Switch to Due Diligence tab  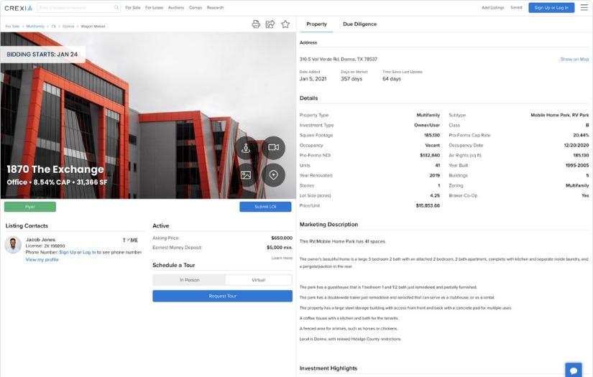(x=359, y=24)
